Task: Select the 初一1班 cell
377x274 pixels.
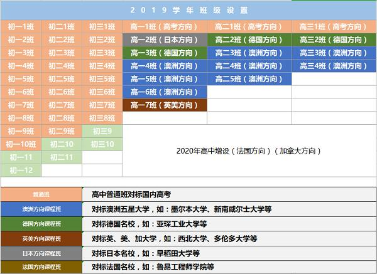Action: point(21,26)
